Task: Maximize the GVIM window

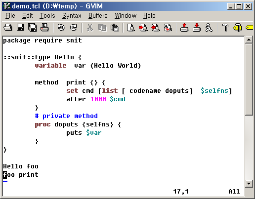Action: (239, 6)
